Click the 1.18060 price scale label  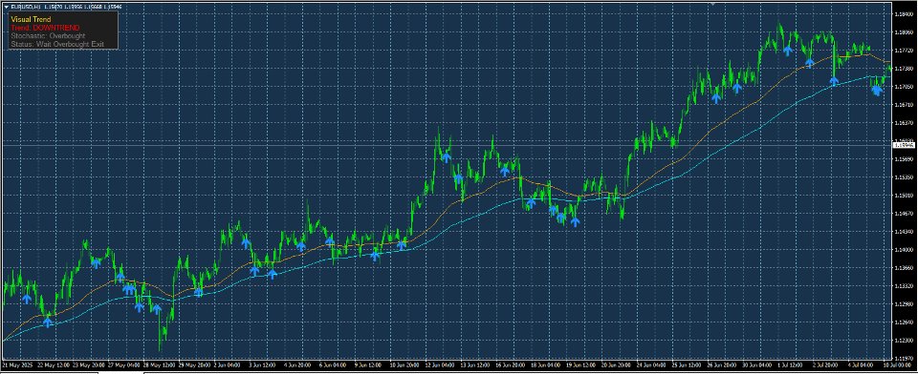pos(905,32)
